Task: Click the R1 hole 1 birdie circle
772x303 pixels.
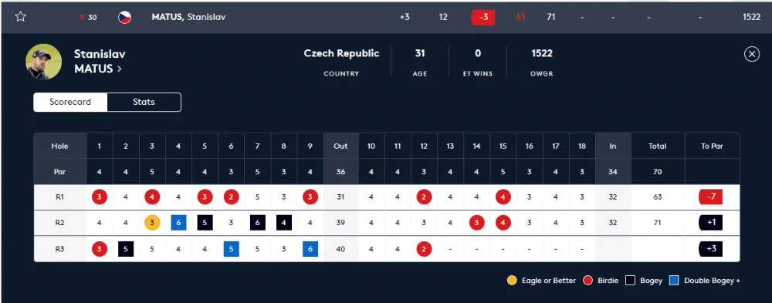Action: (100, 197)
